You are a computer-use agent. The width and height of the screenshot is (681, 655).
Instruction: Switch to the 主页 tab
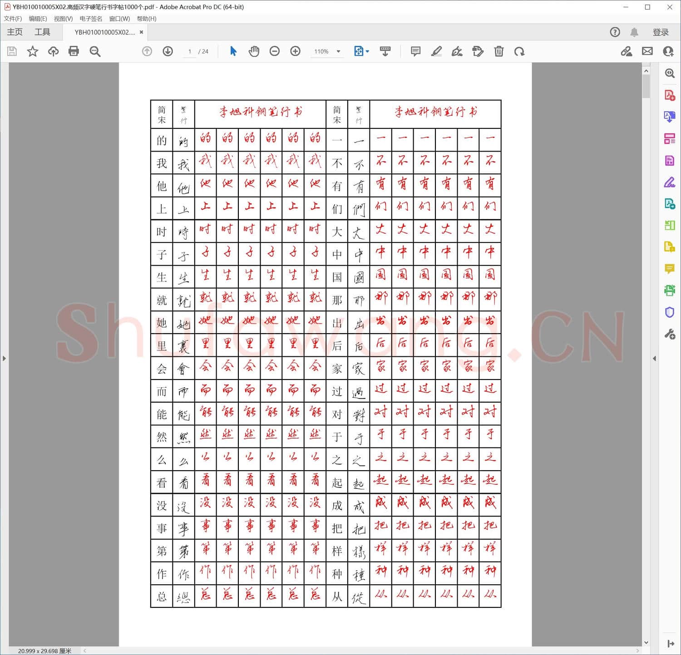pyautogui.click(x=15, y=32)
